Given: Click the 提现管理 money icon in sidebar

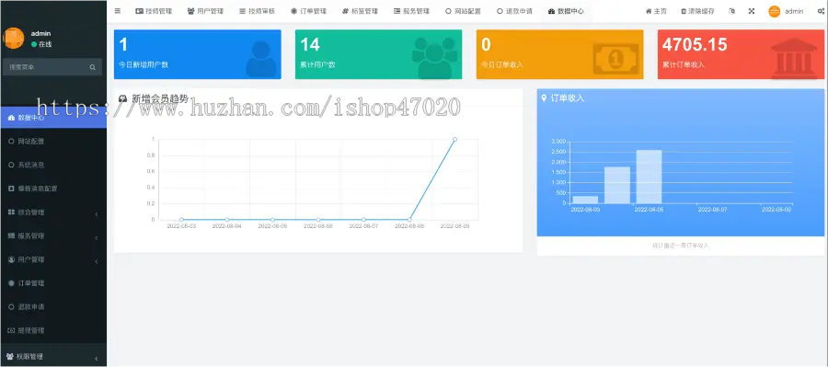Looking at the screenshot, I should (x=11, y=330).
